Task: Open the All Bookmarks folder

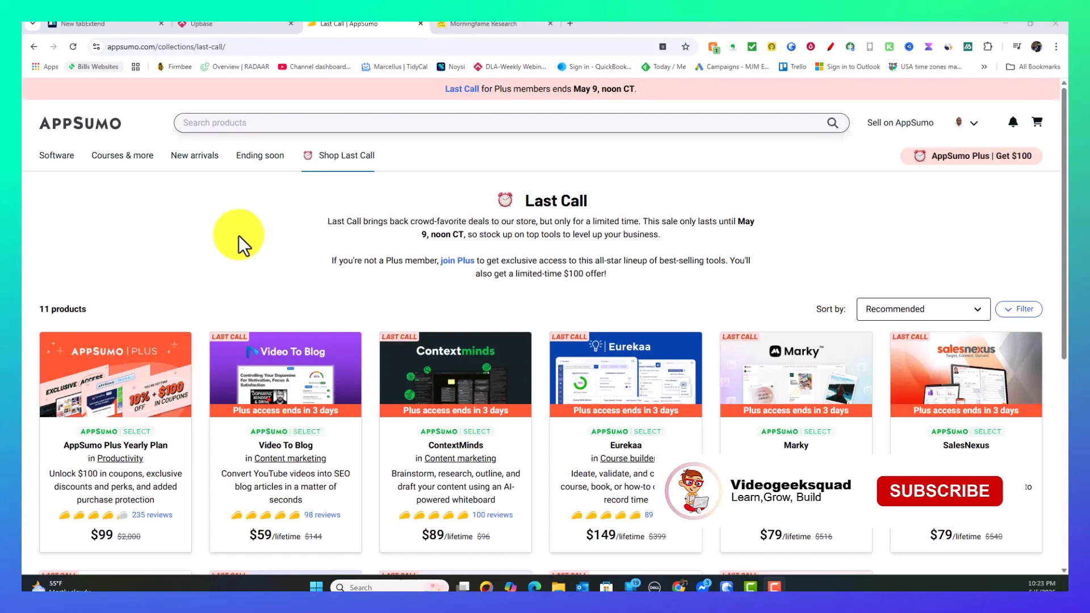Action: coord(1033,66)
